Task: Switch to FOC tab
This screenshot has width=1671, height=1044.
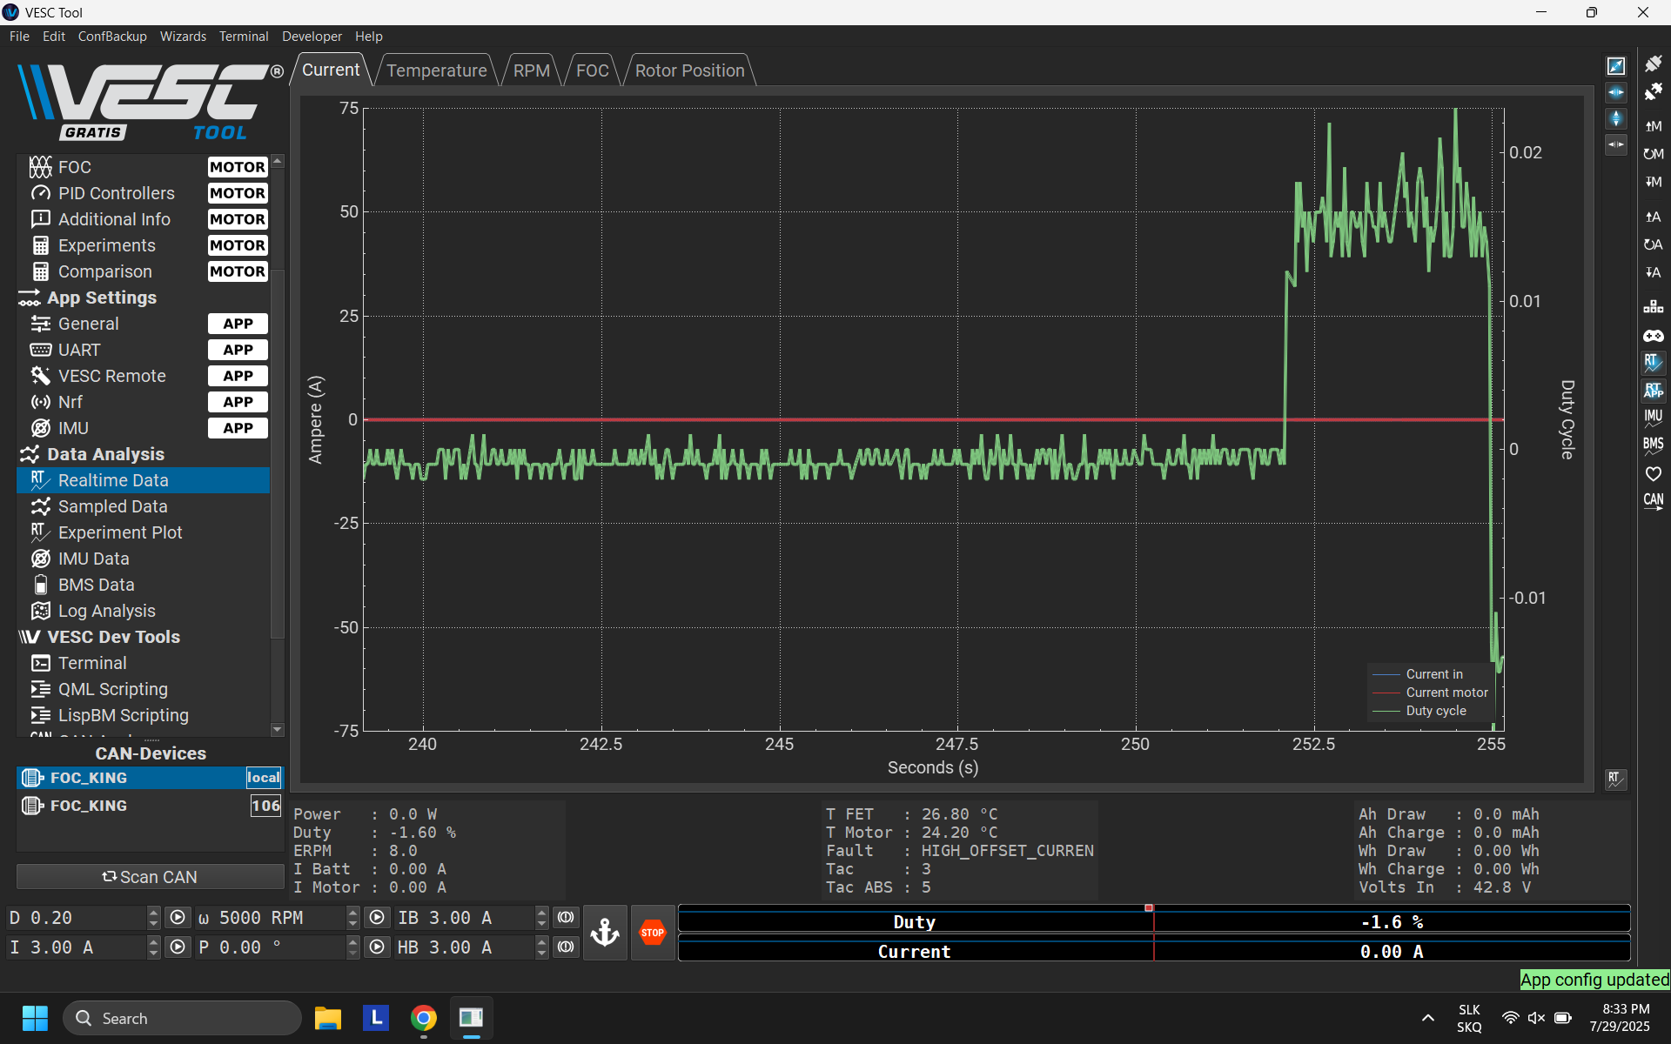Action: [592, 70]
